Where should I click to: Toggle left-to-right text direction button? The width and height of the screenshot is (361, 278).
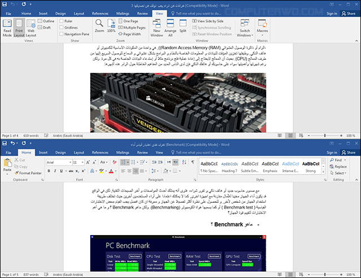(x=169, y=162)
